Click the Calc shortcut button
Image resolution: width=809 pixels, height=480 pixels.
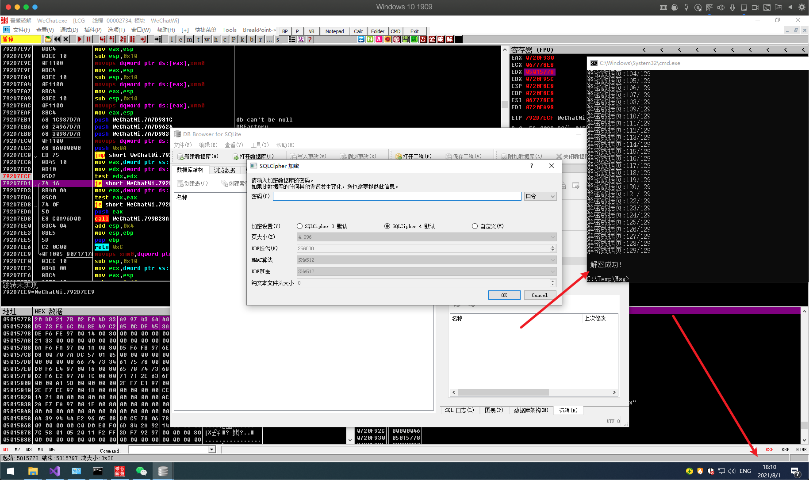(x=358, y=31)
